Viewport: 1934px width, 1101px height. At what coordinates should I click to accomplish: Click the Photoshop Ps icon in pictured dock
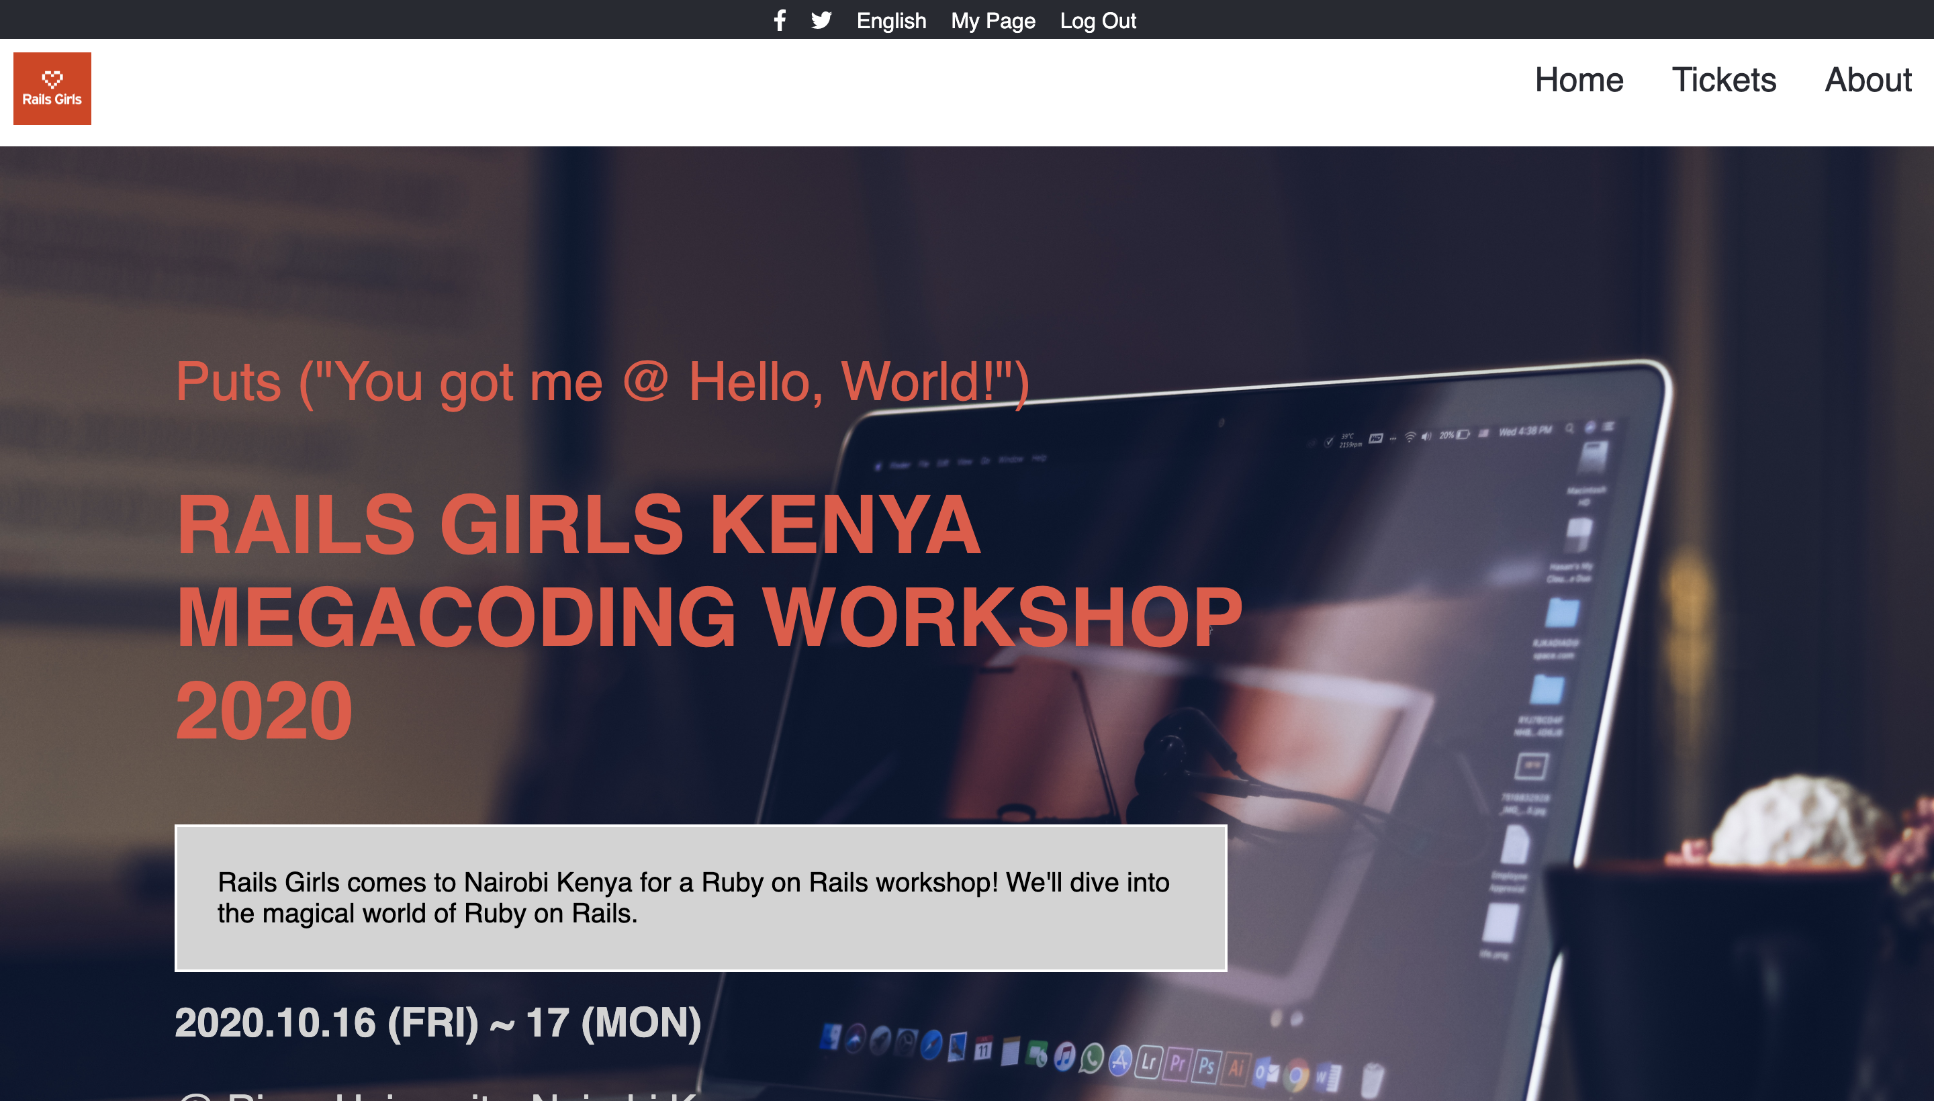(x=1206, y=1066)
